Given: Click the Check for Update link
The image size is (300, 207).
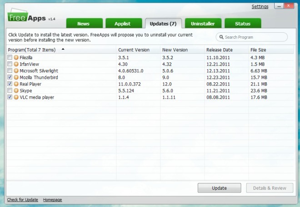Looking at the screenshot, I should tap(23, 200).
